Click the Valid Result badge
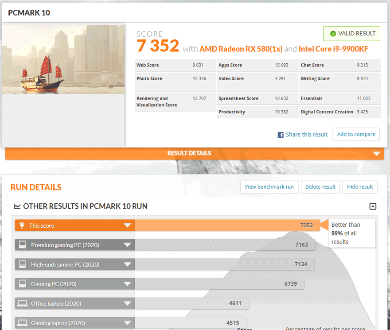Screen dimensions: 390x330 351,34
